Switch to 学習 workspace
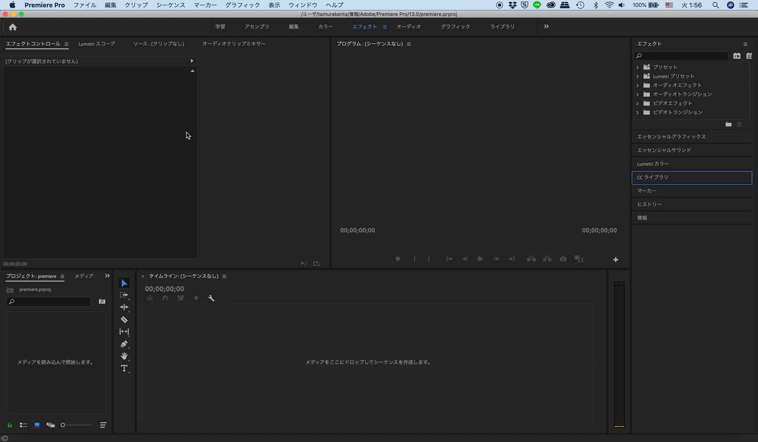This screenshot has height=442, width=758. point(220,26)
